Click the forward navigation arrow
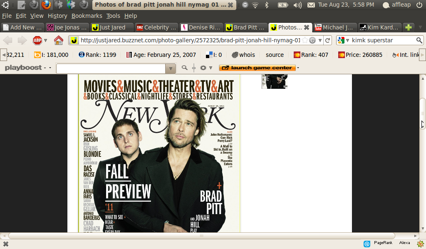 pos(22,40)
